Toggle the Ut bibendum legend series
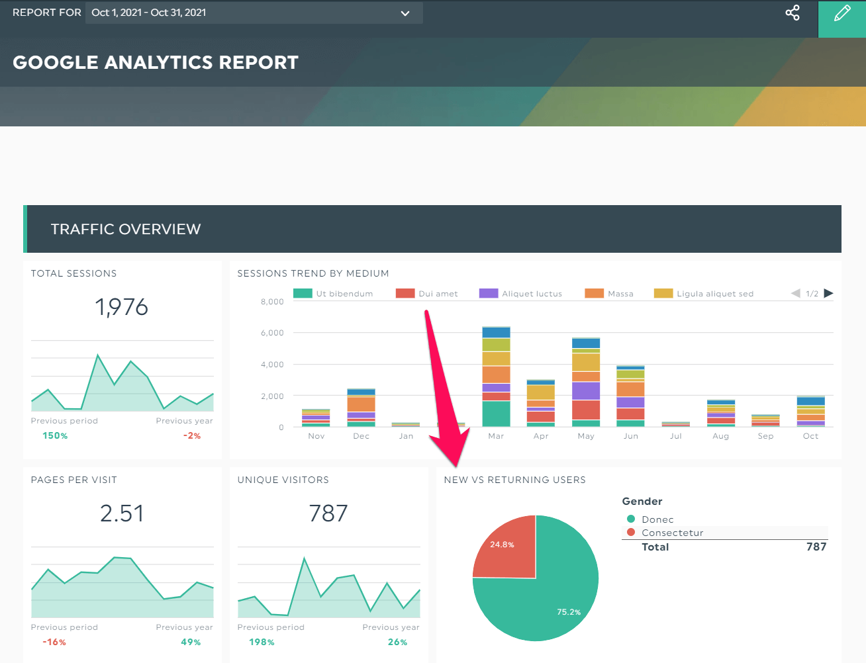Viewport: 866px width, 663px height. tap(333, 294)
